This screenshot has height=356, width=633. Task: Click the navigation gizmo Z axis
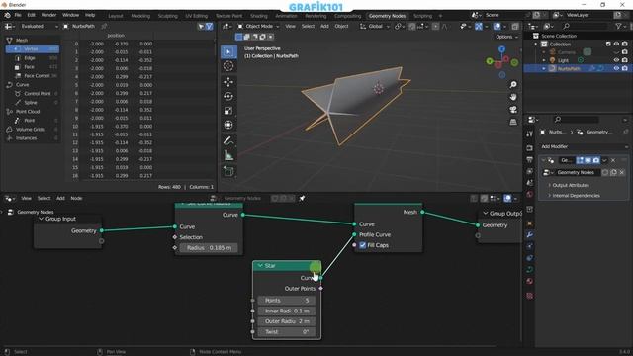[x=501, y=49]
